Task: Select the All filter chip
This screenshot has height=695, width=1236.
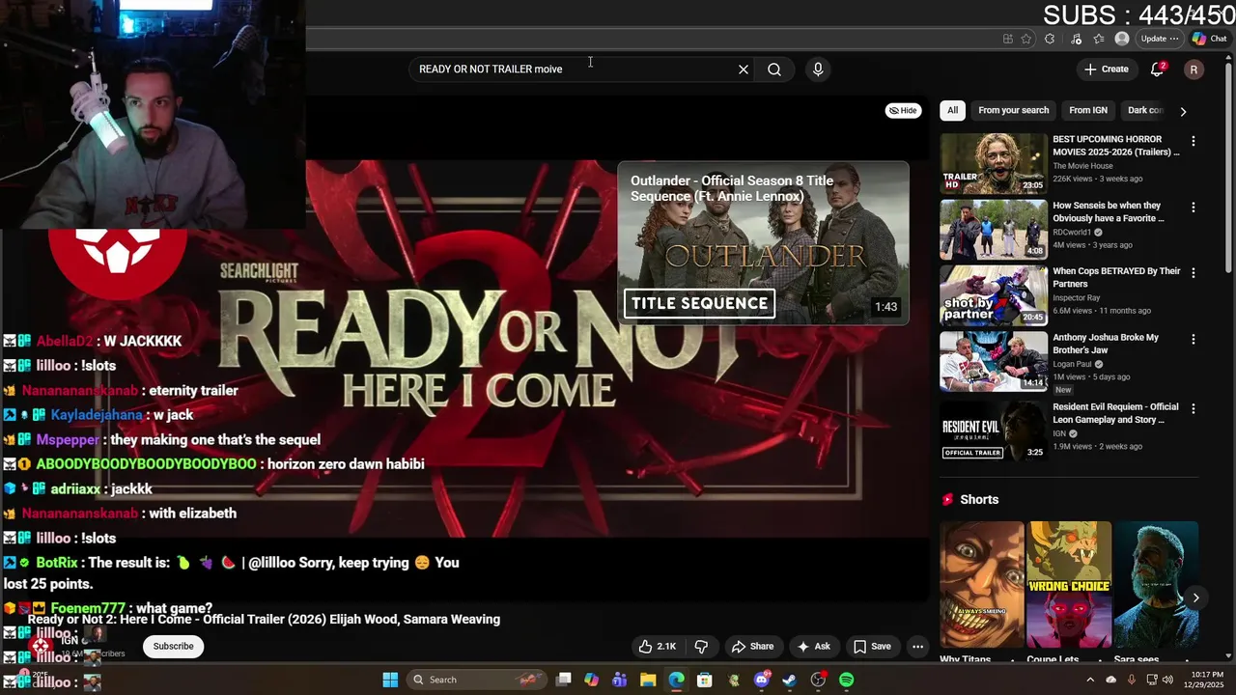Action: click(x=952, y=110)
